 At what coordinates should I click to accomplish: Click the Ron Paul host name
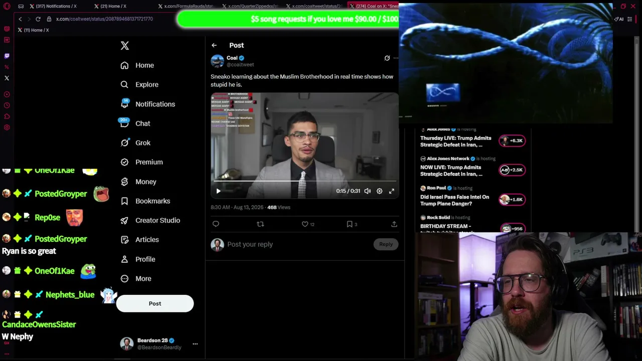(x=436, y=188)
